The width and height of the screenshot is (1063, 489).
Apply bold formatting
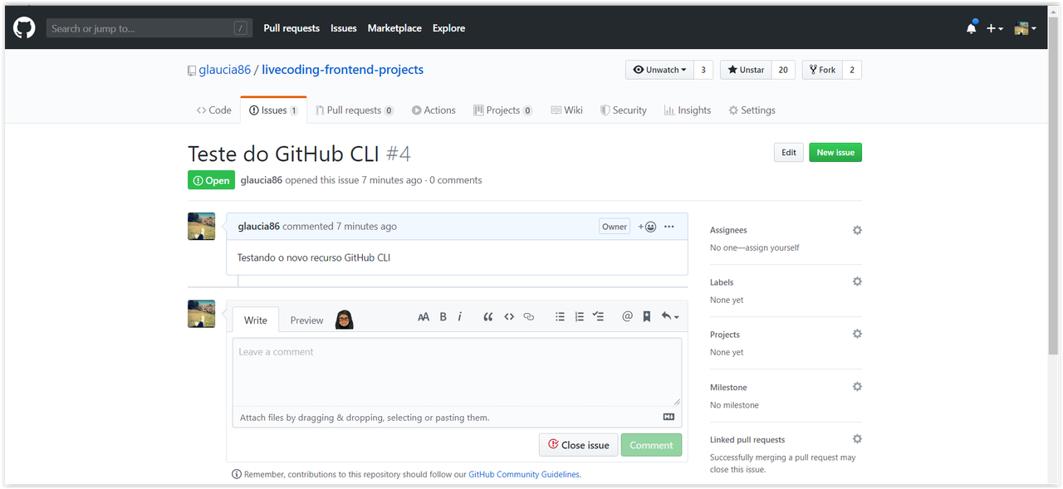[x=443, y=317]
